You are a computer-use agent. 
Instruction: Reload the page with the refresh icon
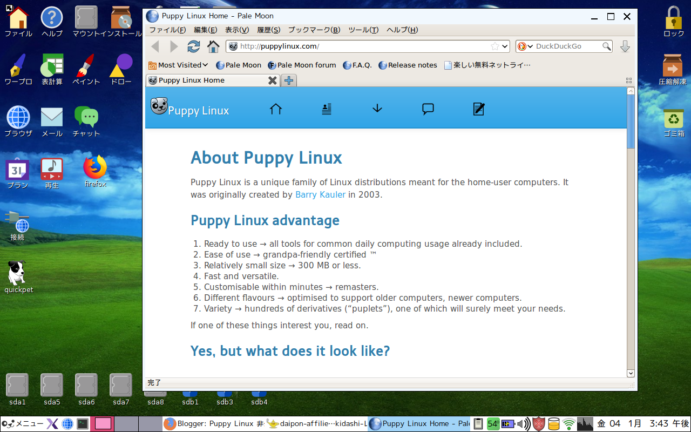coord(193,46)
